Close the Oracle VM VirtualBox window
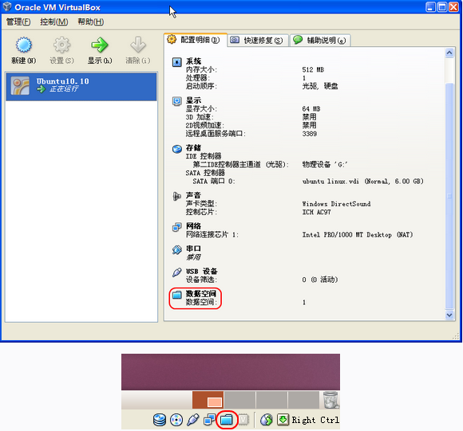This screenshot has height=431, width=463. point(453,7)
